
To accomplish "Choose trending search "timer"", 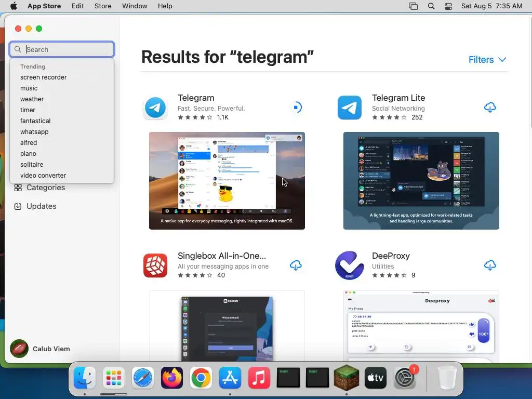I will tap(28, 110).
